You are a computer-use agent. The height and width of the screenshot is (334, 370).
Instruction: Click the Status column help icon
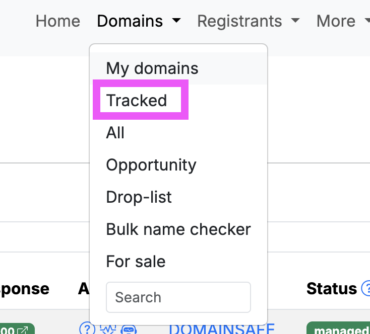point(365,289)
